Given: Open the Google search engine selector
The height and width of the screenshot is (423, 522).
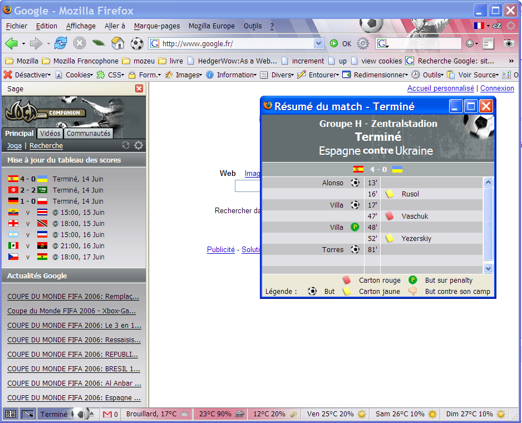Looking at the screenshot, I should [x=382, y=43].
